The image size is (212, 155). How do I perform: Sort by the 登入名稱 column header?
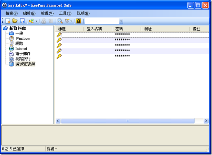coord(98,29)
